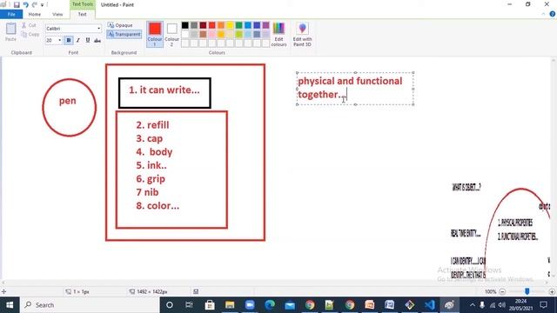Collapse the ribbon using the chevron

point(543,14)
